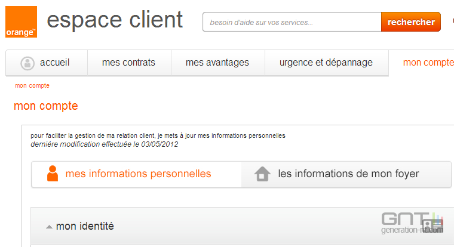Click the large mon compte page heading
Image resolution: width=454 pixels, height=247 pixels.
point(46,106)
